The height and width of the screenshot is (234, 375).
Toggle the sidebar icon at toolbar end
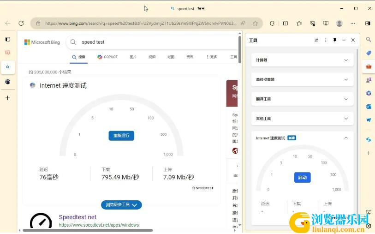point(368,23)
